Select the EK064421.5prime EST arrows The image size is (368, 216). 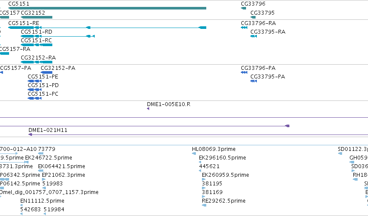(x=41, y=171)
